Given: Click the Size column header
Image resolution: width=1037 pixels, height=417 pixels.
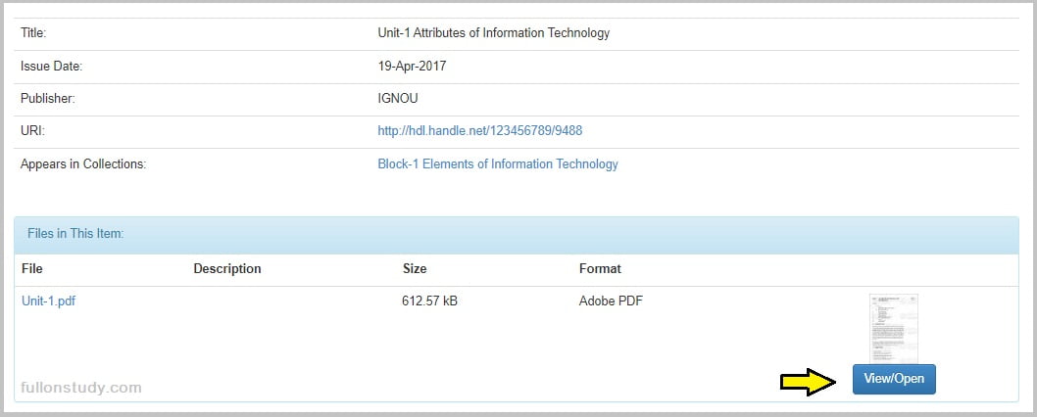Looking at the screenshot, I should click(x=415, y=268).
